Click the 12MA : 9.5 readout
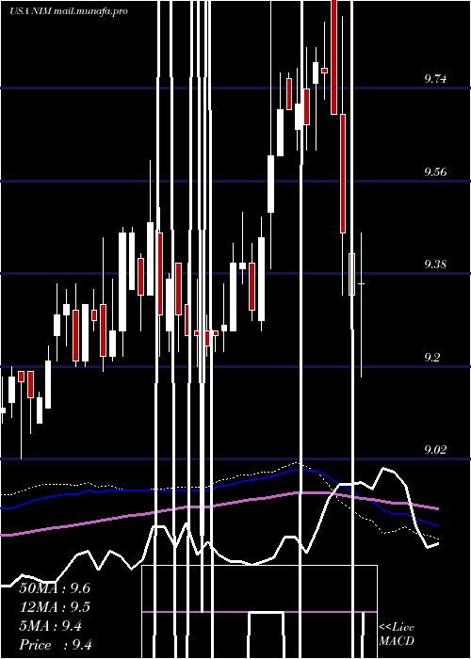 point(55,607)
